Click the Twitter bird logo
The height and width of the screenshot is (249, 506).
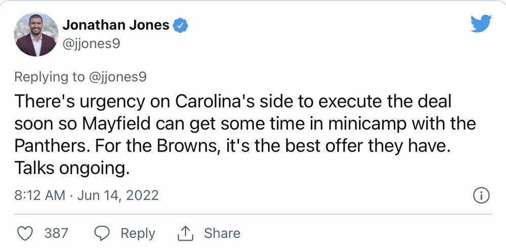point(481,24)
